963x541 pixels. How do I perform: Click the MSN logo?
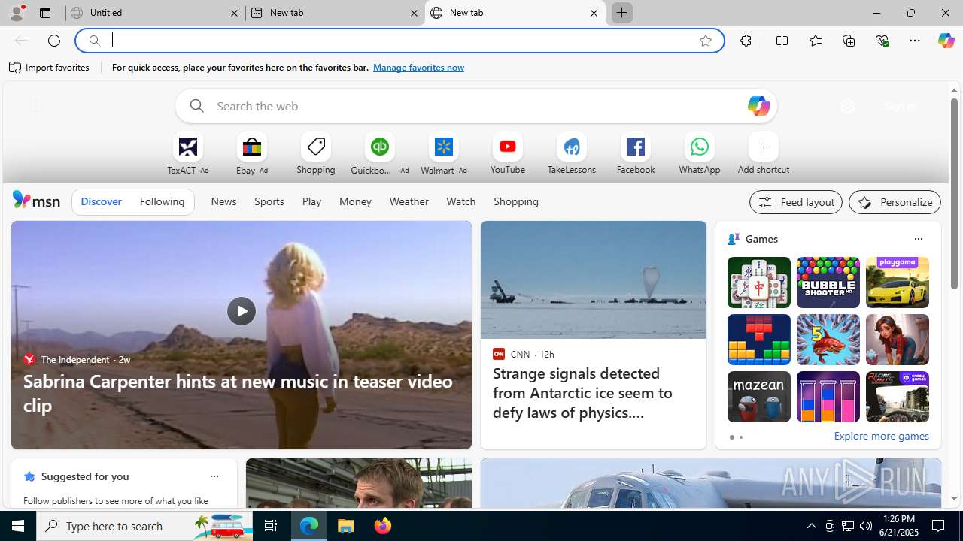(x=36, y=201)
